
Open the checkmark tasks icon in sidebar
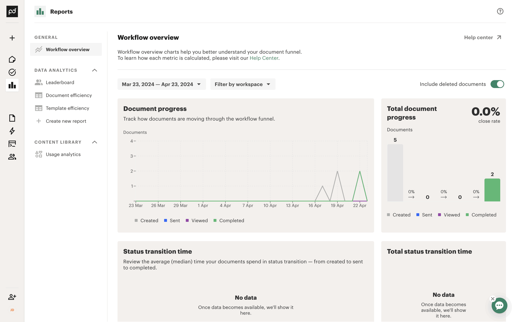tap(12, 72)
